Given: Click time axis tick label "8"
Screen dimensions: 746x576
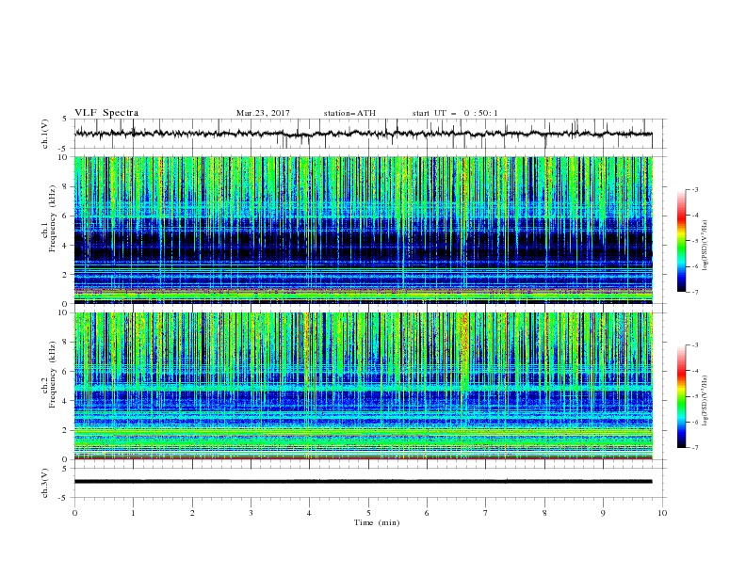Looking at the screenshot, I should click(544, 513).
